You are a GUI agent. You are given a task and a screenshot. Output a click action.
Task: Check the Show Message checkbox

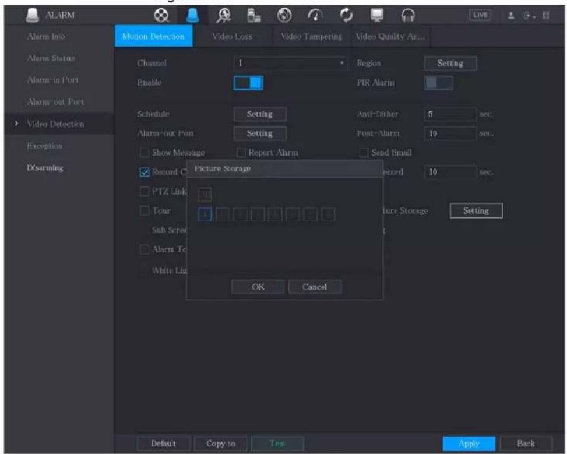(145, 153)
